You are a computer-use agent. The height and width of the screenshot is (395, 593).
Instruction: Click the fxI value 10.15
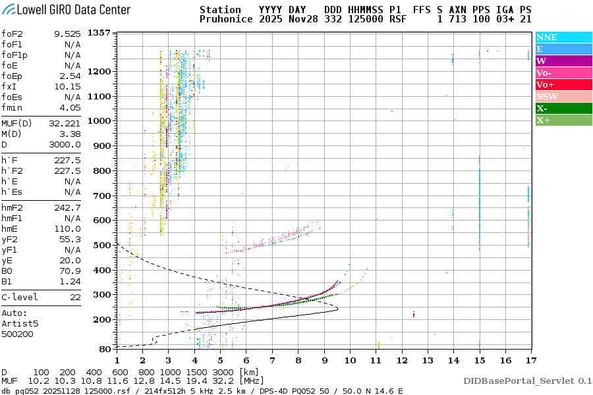[x=68, y=86]
